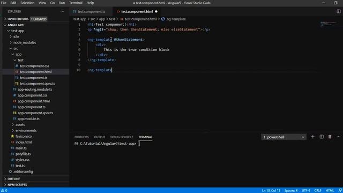Click split editor right icon
The height and width of the screenshot is (193, 343).
click(x=338, y=11)
